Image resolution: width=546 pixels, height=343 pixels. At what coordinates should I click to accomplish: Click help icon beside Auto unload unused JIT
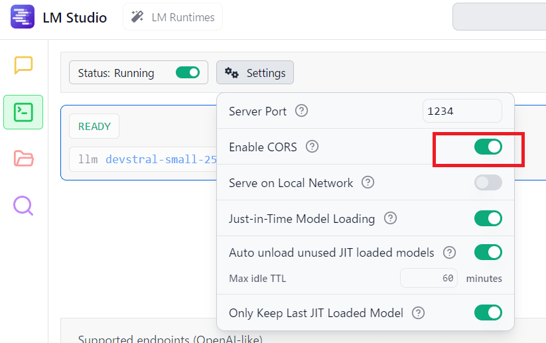pos(449,253)
